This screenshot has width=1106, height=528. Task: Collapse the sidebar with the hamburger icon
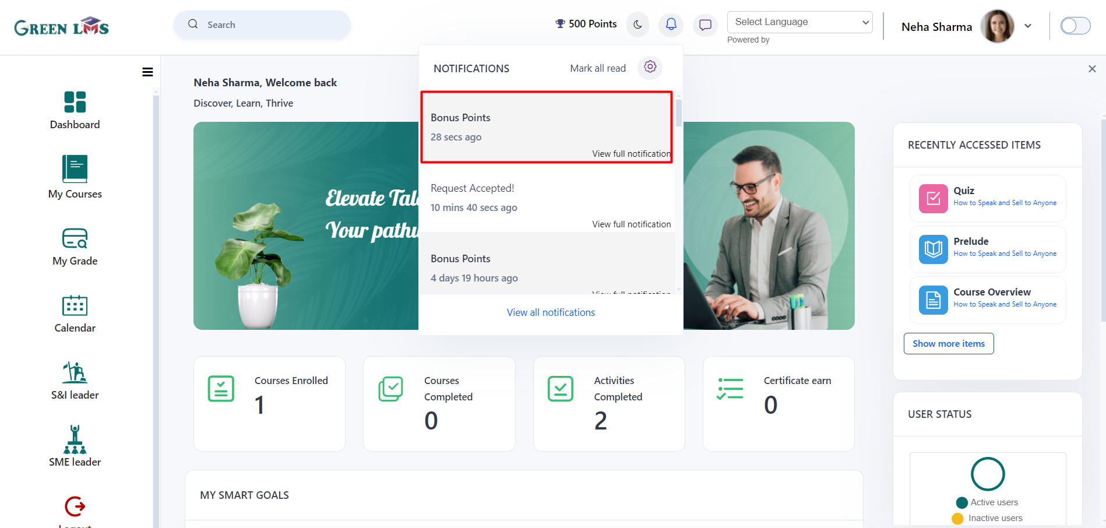click(147, 72)
